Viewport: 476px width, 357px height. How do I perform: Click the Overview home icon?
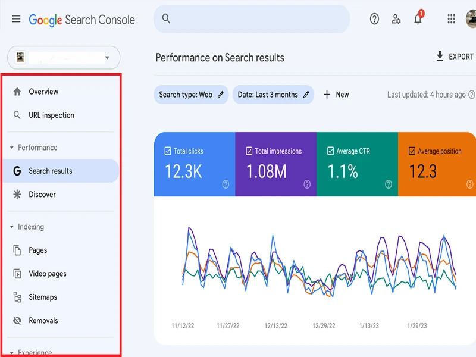[17, 92]
